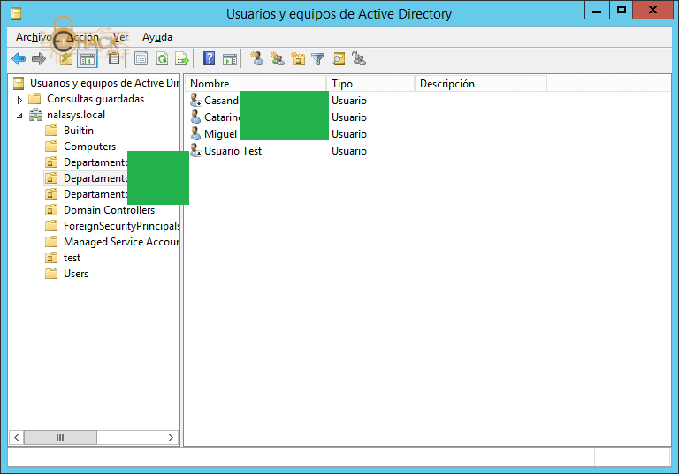The width and height of the screenshot is (679, 475).
Task: Click the title bar system menu icon
Action: 16,14
